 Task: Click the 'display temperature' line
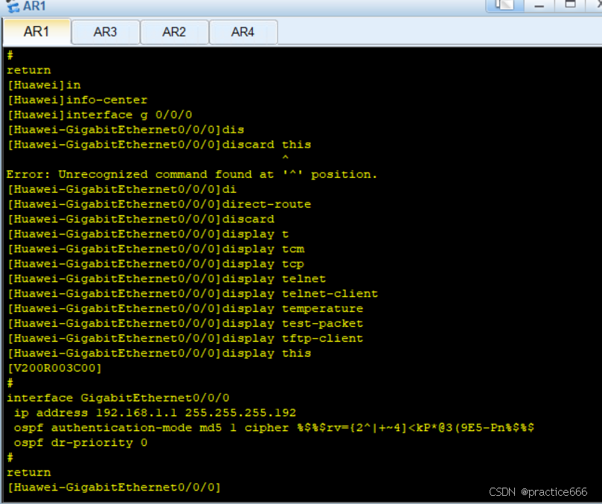coord(185,308)
